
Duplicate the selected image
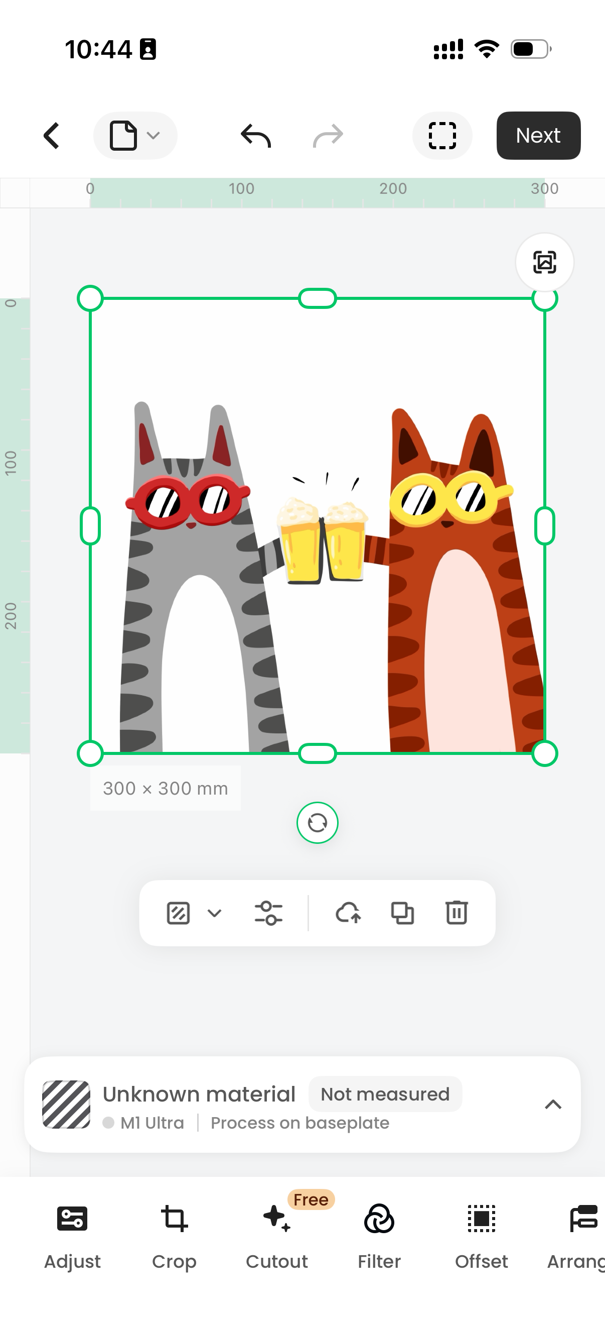[402, 913]
